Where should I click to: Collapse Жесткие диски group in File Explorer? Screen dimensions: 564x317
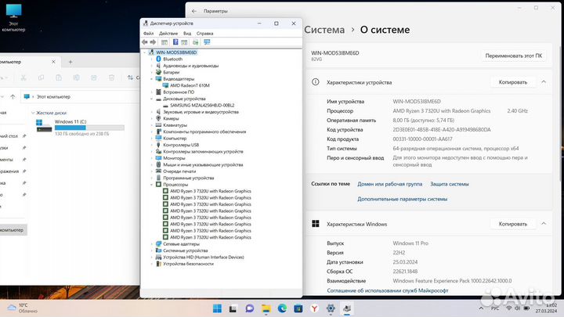33,113
